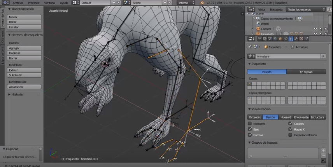Open the Render properties camera icon
The image size is (333, 167).
pyautogui.click(x=259, y=39)
